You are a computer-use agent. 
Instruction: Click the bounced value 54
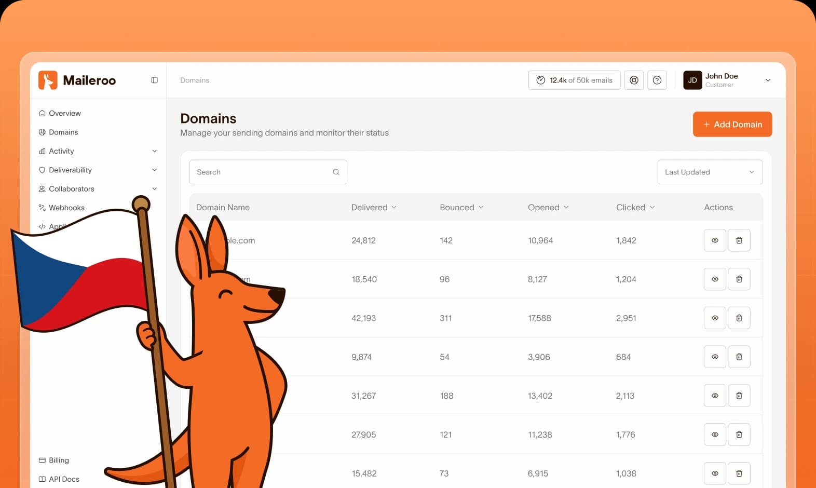pos(444,357)
